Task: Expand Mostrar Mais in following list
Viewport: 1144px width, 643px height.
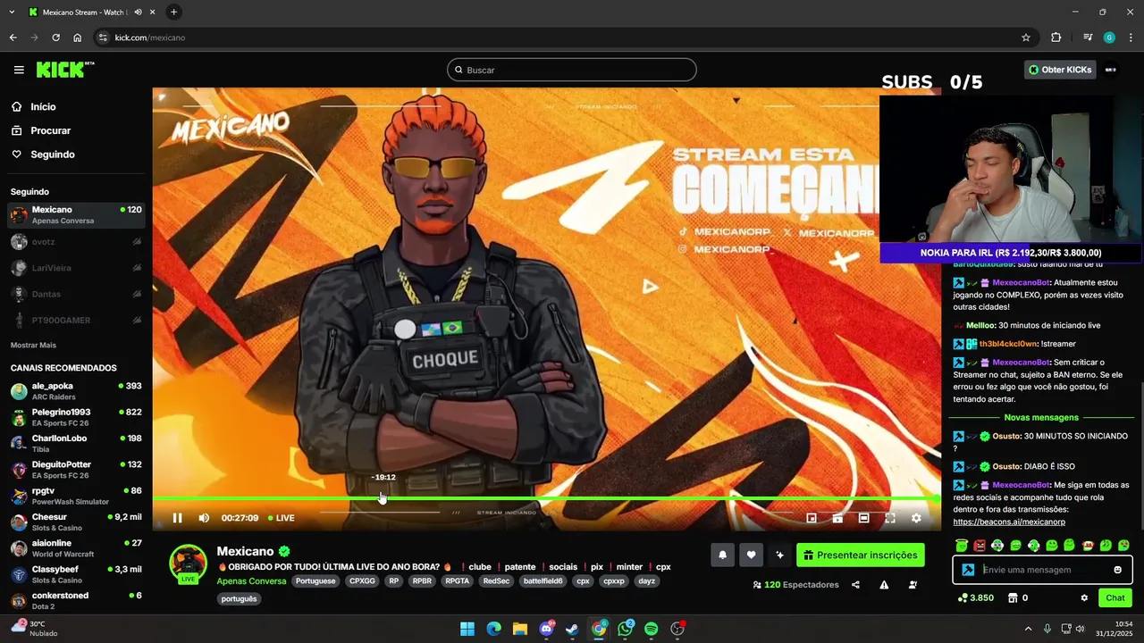Action: click(x=33, y=345)
